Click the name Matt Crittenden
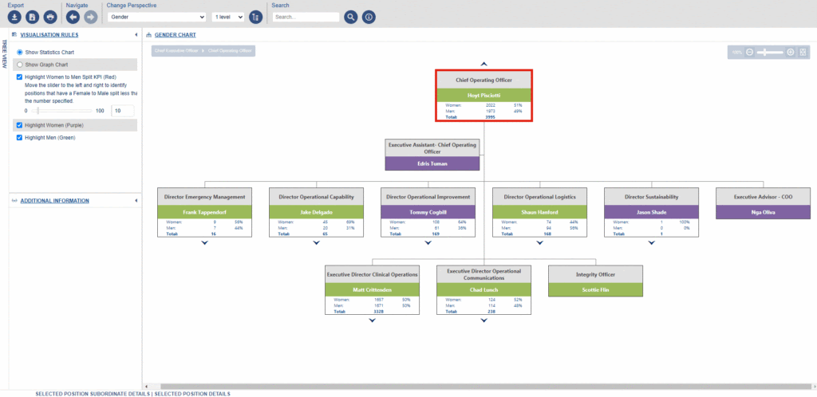Image resolution: width=817 pixels, height=397 pixels. point(372,290)
